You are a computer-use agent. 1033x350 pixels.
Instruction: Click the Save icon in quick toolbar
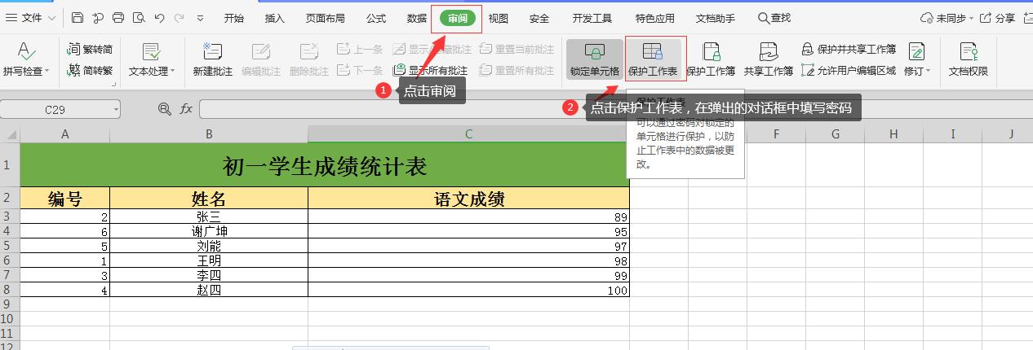coord(78,18)
